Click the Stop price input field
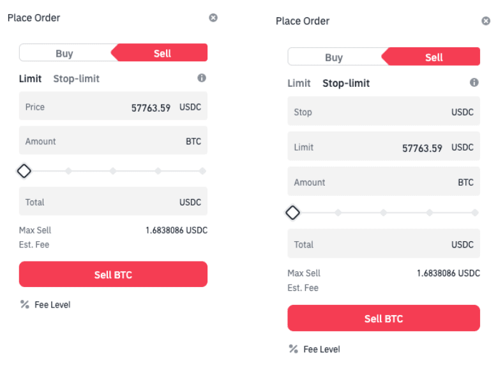 point(383,112)
